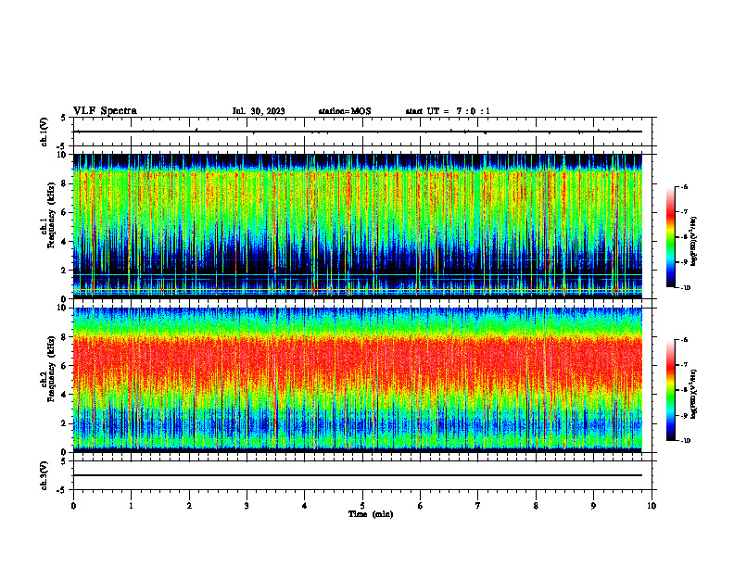Click time axis tick label '0'
Viewport: 734px width, 567px height.
[73, 506]
